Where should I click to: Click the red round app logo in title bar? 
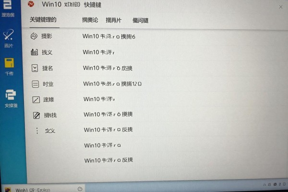coord(31,4)
